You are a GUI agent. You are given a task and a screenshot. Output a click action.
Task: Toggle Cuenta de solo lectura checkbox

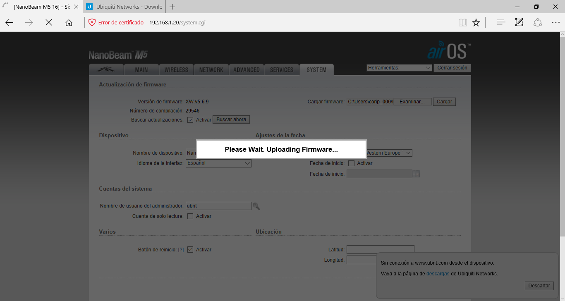click(190, 216)
